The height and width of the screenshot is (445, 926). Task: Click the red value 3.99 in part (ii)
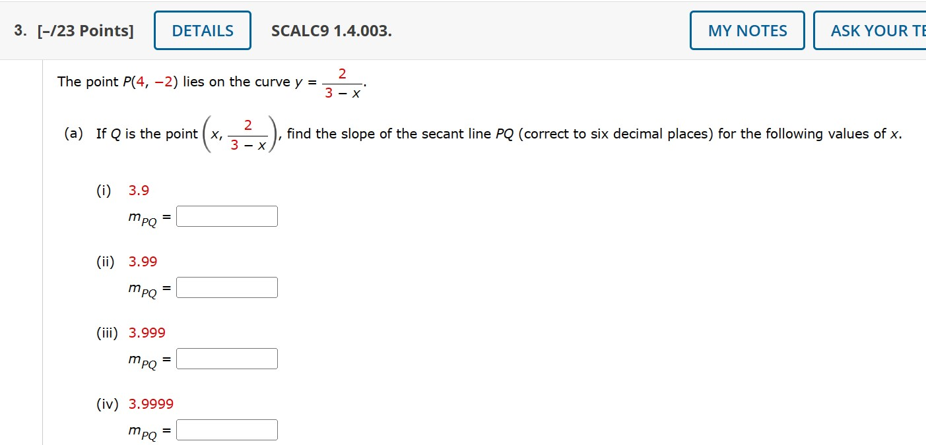click(x=143, y=261)
